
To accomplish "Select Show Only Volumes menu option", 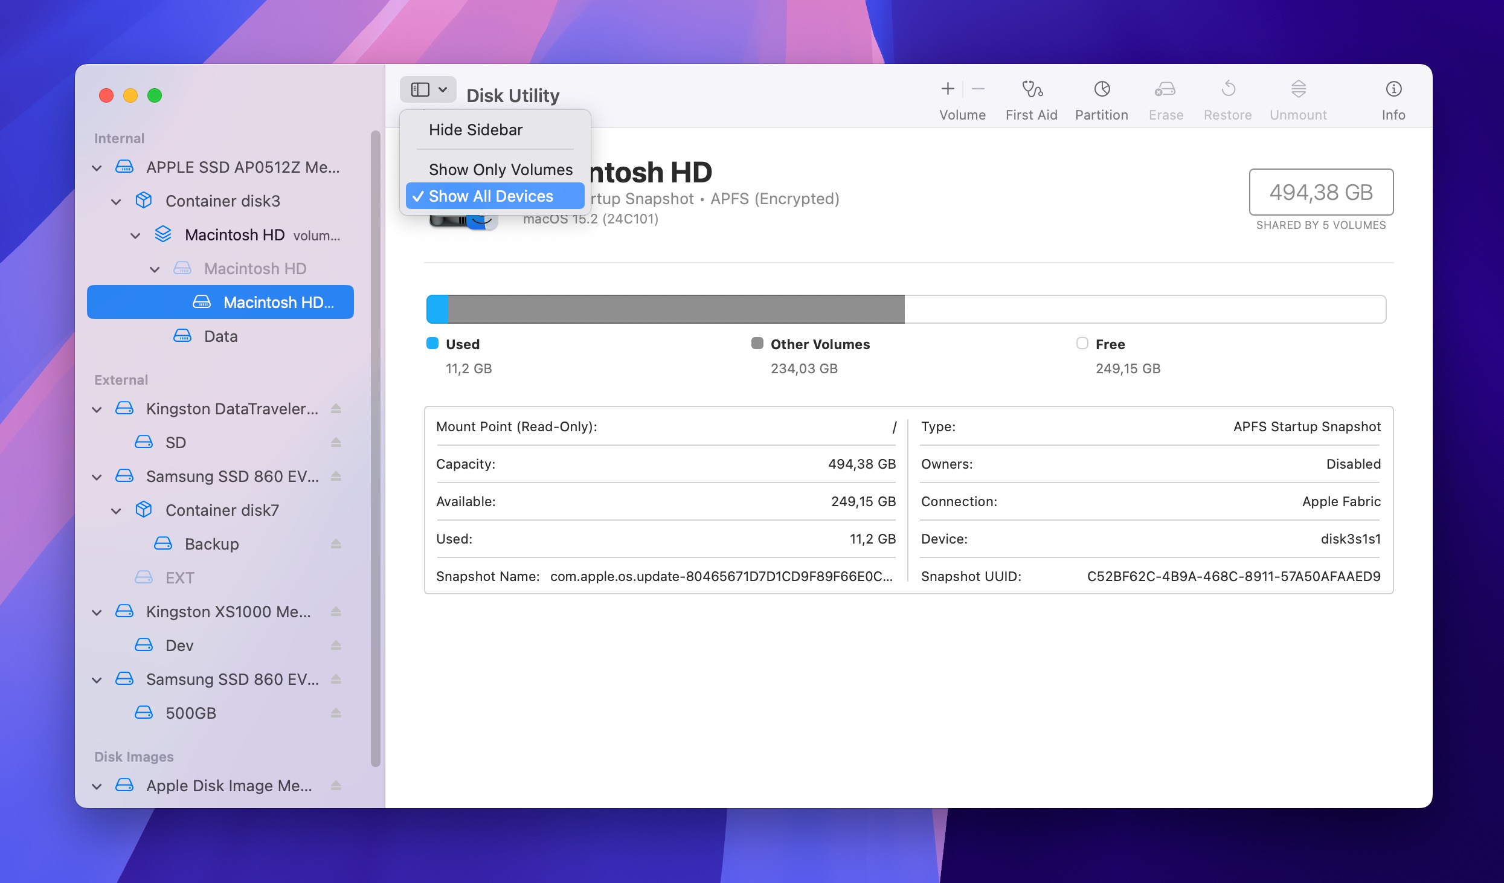I will point(500,168).
